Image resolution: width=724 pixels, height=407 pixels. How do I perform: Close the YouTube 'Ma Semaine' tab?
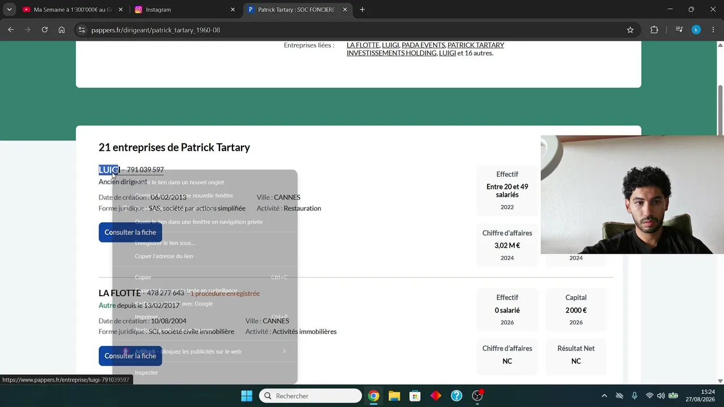click(120, 10)
